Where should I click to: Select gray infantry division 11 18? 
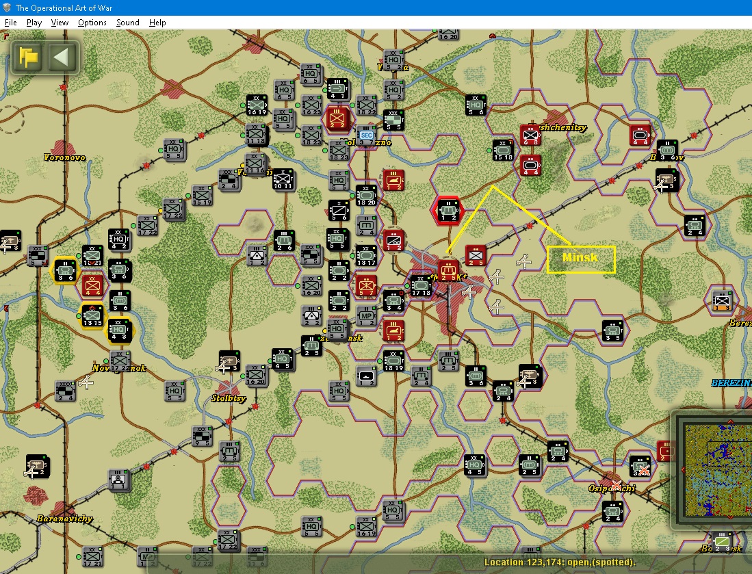(256, 134)
